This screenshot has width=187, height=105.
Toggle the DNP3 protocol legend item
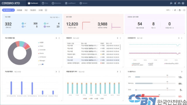click(150, 65)
